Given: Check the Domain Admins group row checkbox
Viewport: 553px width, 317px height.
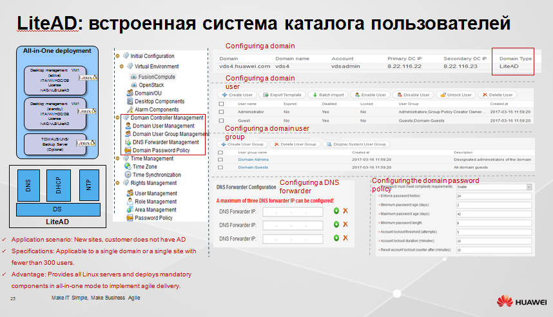Looking at the screenshot, I should 220,160.
